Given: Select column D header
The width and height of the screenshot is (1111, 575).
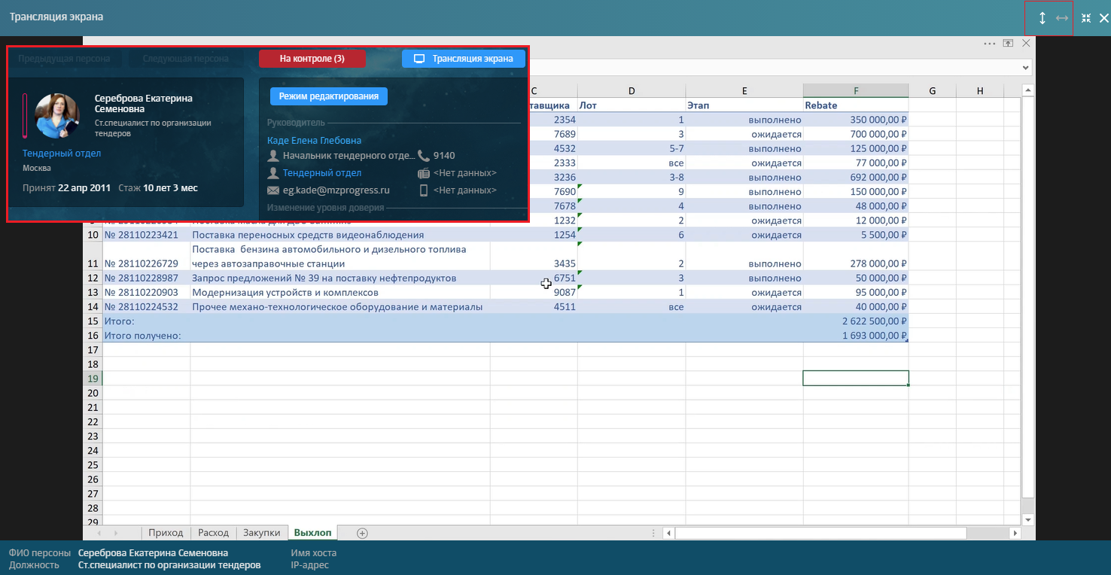Looking at the screenshot, I should tap(632, 91).
